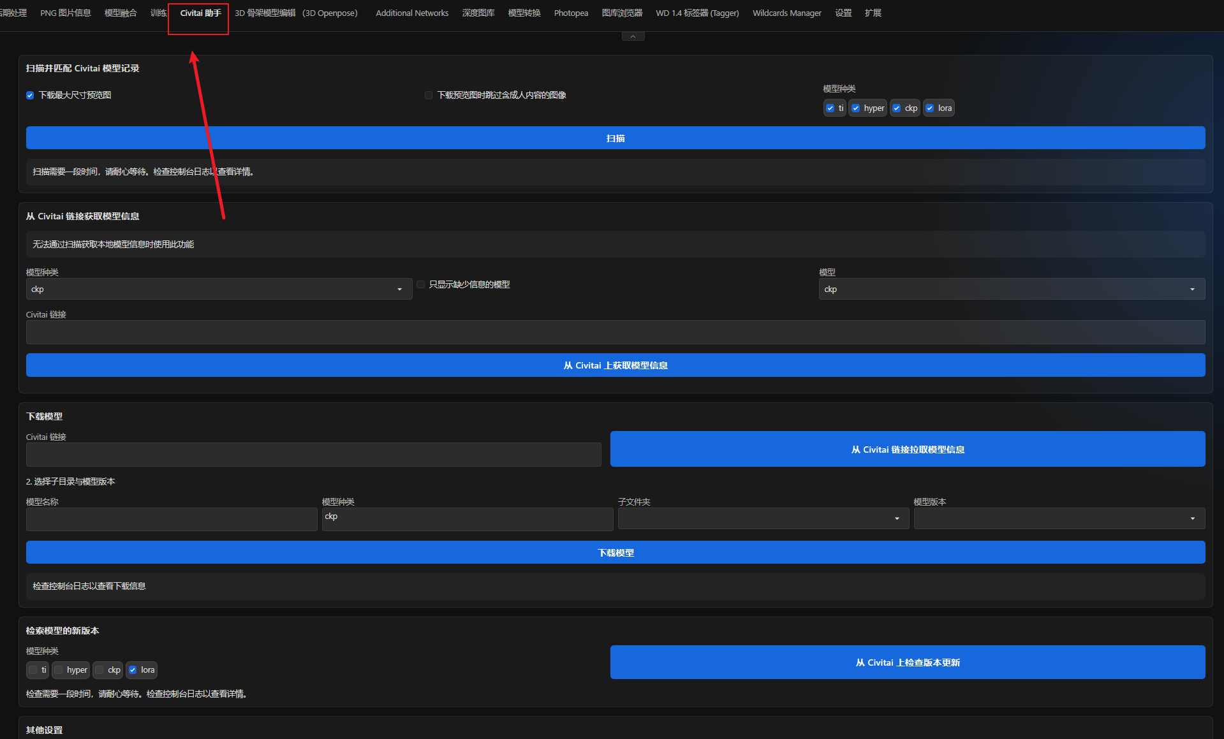Viewport: 1224px width, 739px height.
Task: Click the model name text field
Action: point(172,519)
